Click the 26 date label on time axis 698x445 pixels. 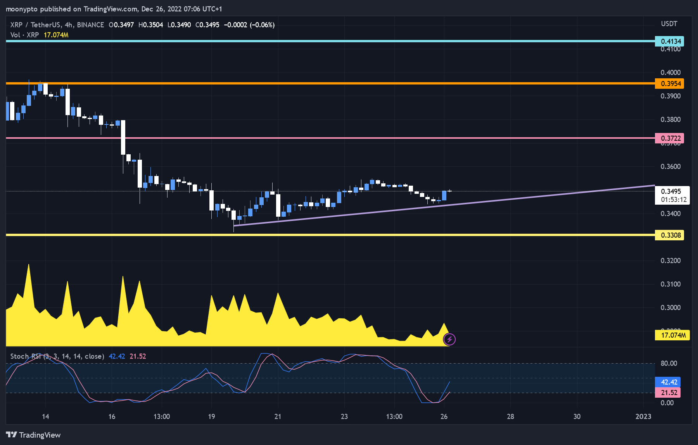pos(444,416)
